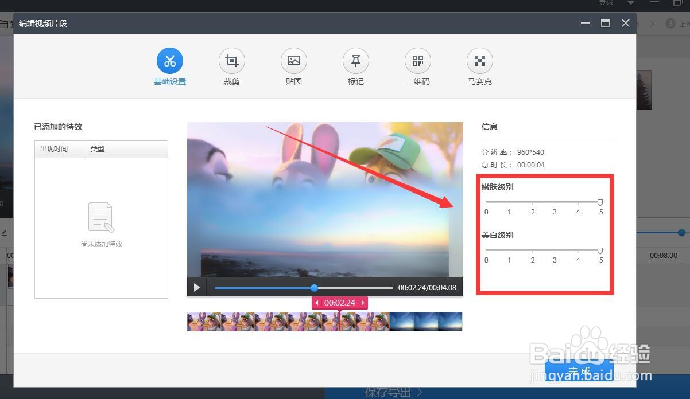690x399 pixels.
Task: Click the video playback progress slider handle
Action: tap(314, 288)
